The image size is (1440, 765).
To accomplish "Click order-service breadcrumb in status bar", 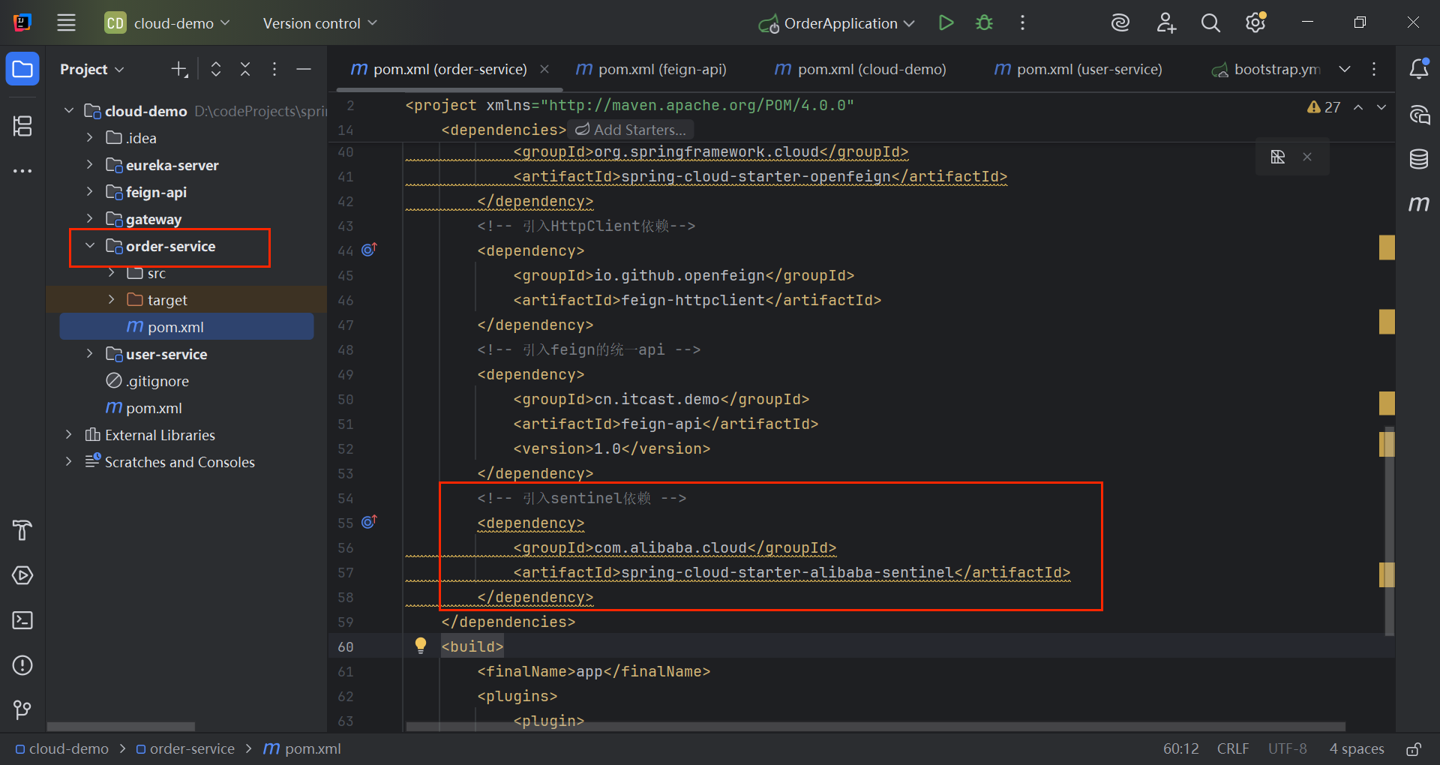I will point(185,748).
